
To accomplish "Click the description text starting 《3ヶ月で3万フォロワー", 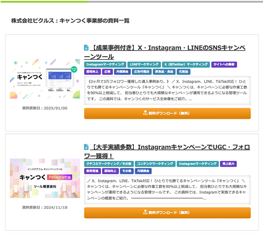I will [x=167, y=90].
